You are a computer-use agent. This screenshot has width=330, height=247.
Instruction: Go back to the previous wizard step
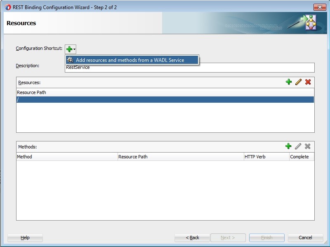click(x=192, y=238)
